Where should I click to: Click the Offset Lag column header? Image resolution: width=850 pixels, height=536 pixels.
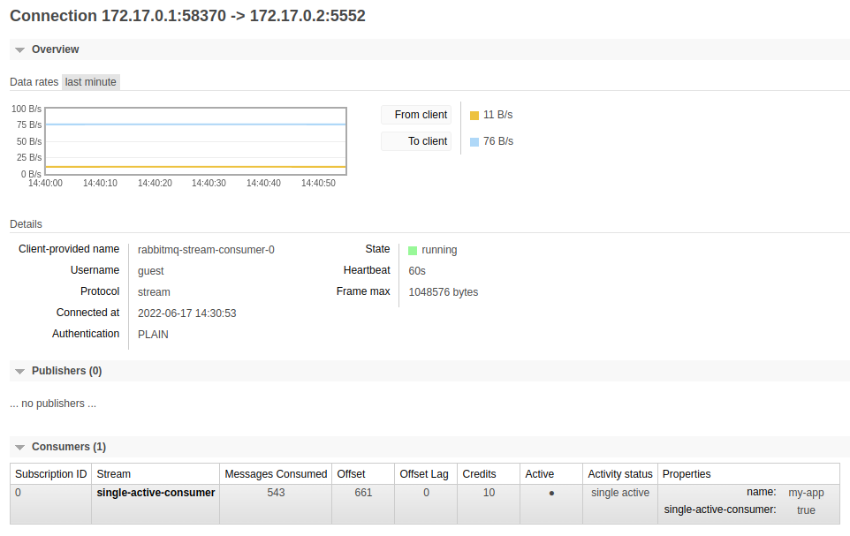tap(424, 474)
